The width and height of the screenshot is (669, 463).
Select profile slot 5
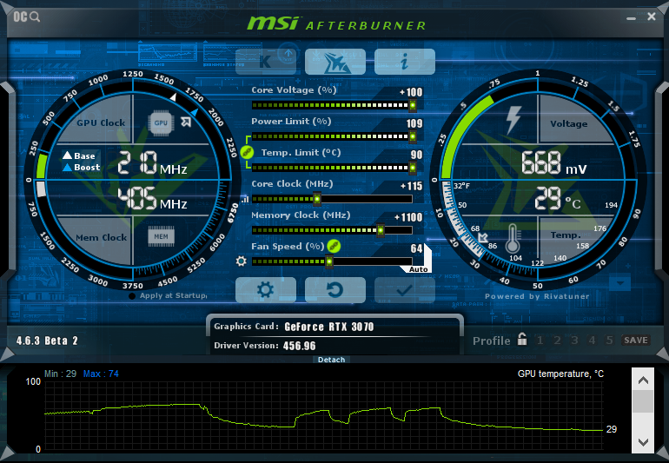click(609, 341)
